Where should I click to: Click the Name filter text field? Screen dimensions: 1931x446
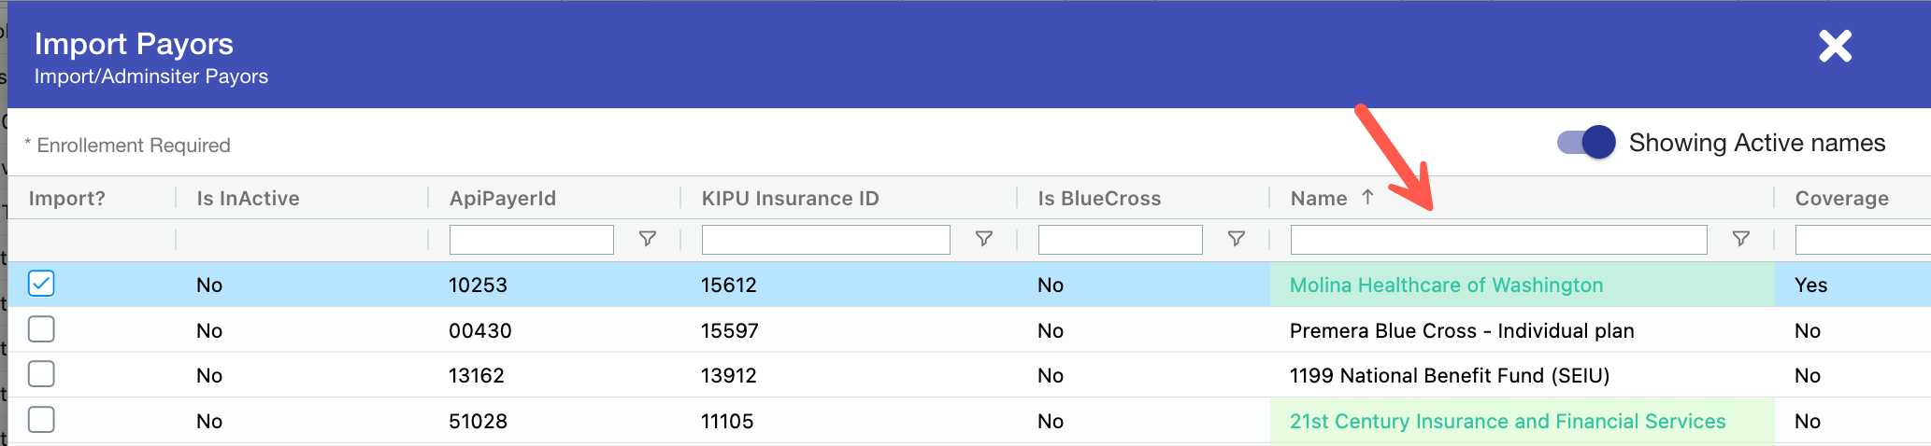tap(1497, 240)
